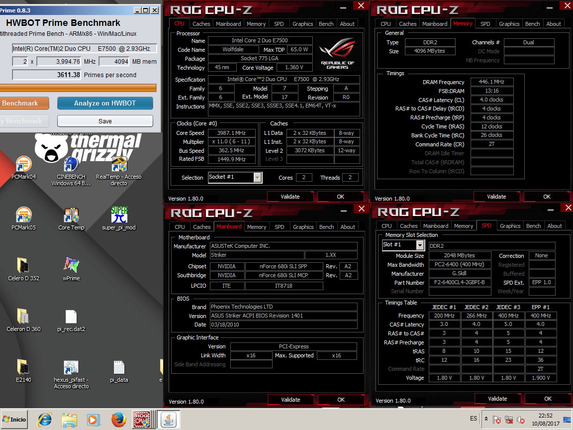
Task: Switch to SPD tab in Memory CPU-Z window
Action: click(x=485, y=24)
